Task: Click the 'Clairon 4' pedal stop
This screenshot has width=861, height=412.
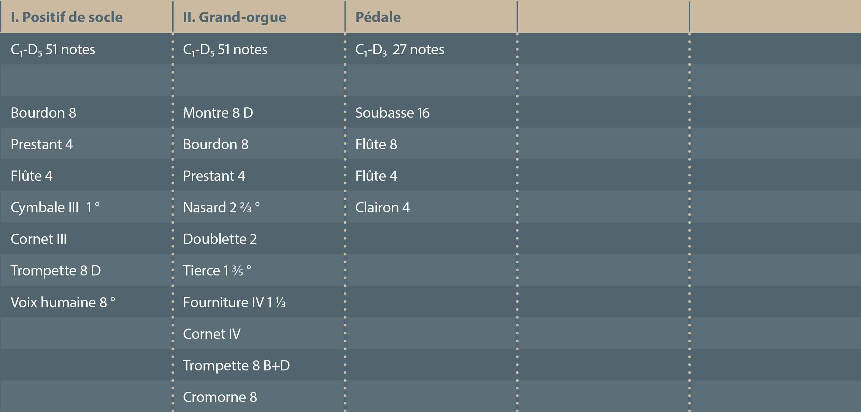Action: pyautogui.click(x=382, y=208)
